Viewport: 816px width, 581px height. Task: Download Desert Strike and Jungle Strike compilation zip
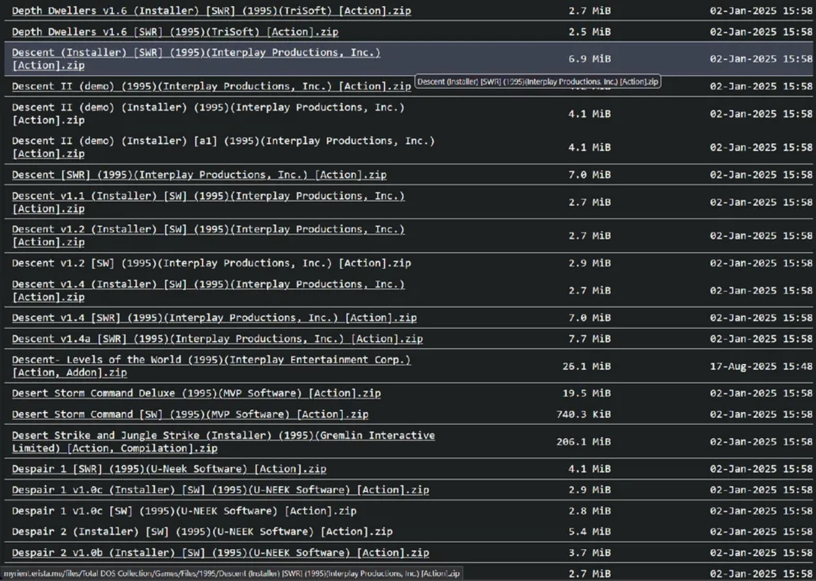224,442
